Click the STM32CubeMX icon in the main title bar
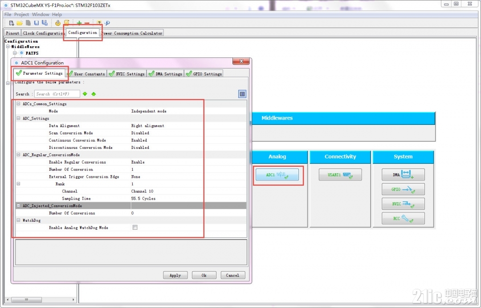Image resolution: width=481 pixels, height=308 pixels. [5, 5]
